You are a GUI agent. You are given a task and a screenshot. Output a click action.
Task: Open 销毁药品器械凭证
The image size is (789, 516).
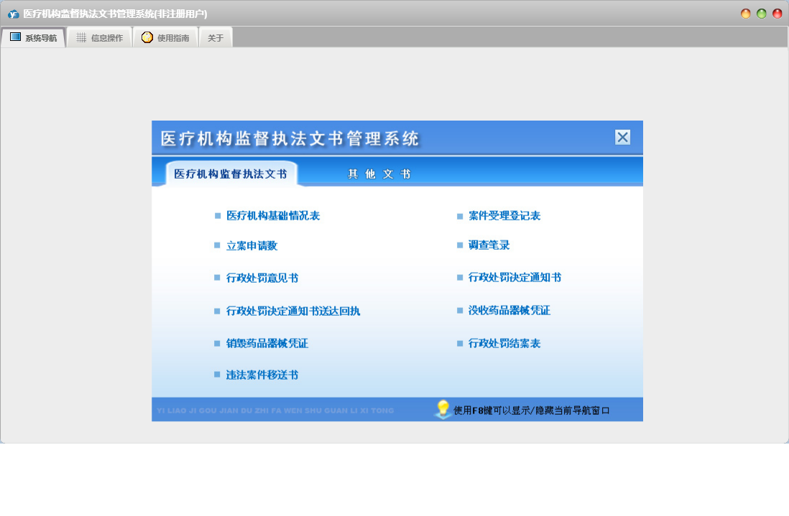[x=267, y=343]
